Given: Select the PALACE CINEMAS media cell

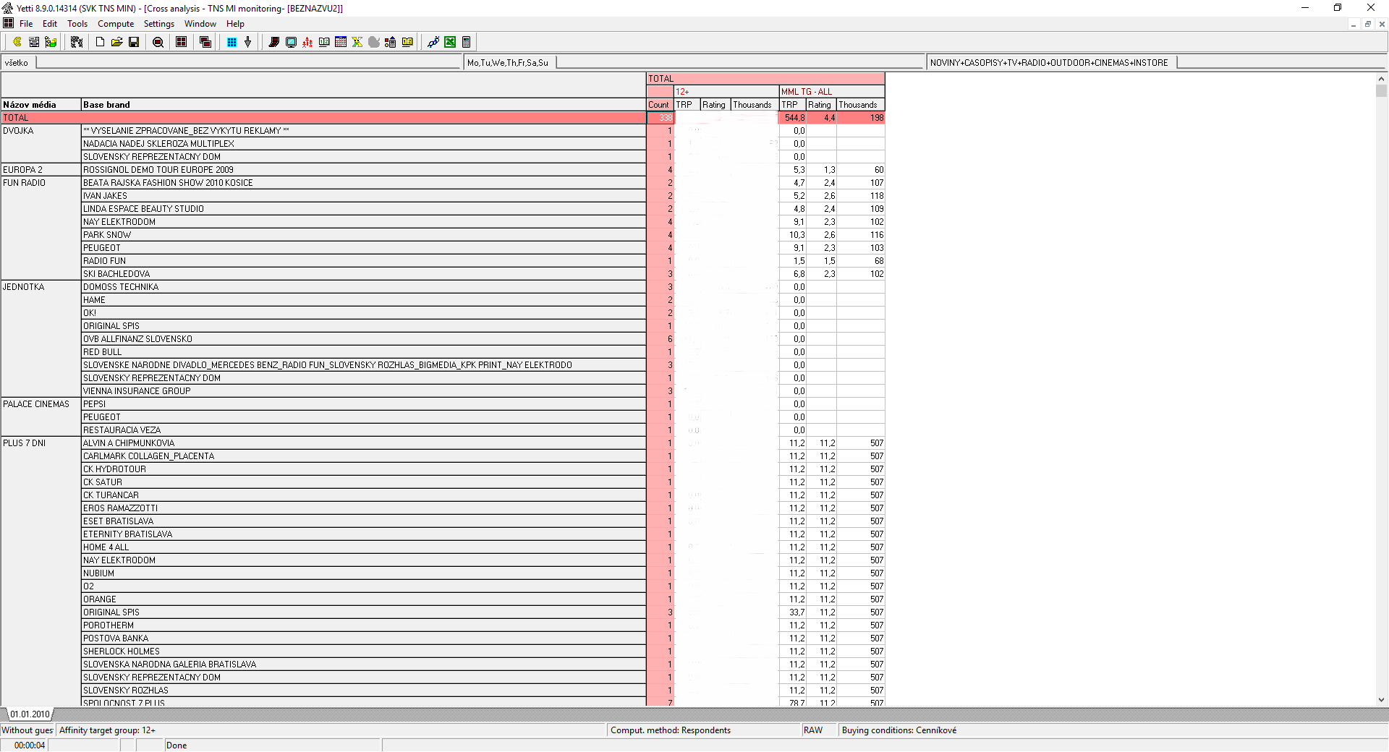Looking at the screenshot, I should (x=41, y=417).
